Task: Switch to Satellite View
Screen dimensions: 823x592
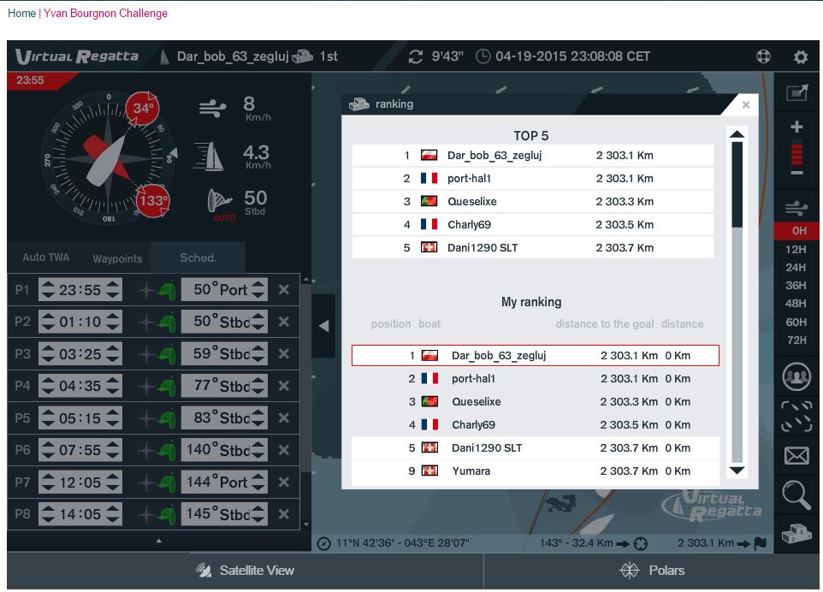Action: click(x=246, y=571)
